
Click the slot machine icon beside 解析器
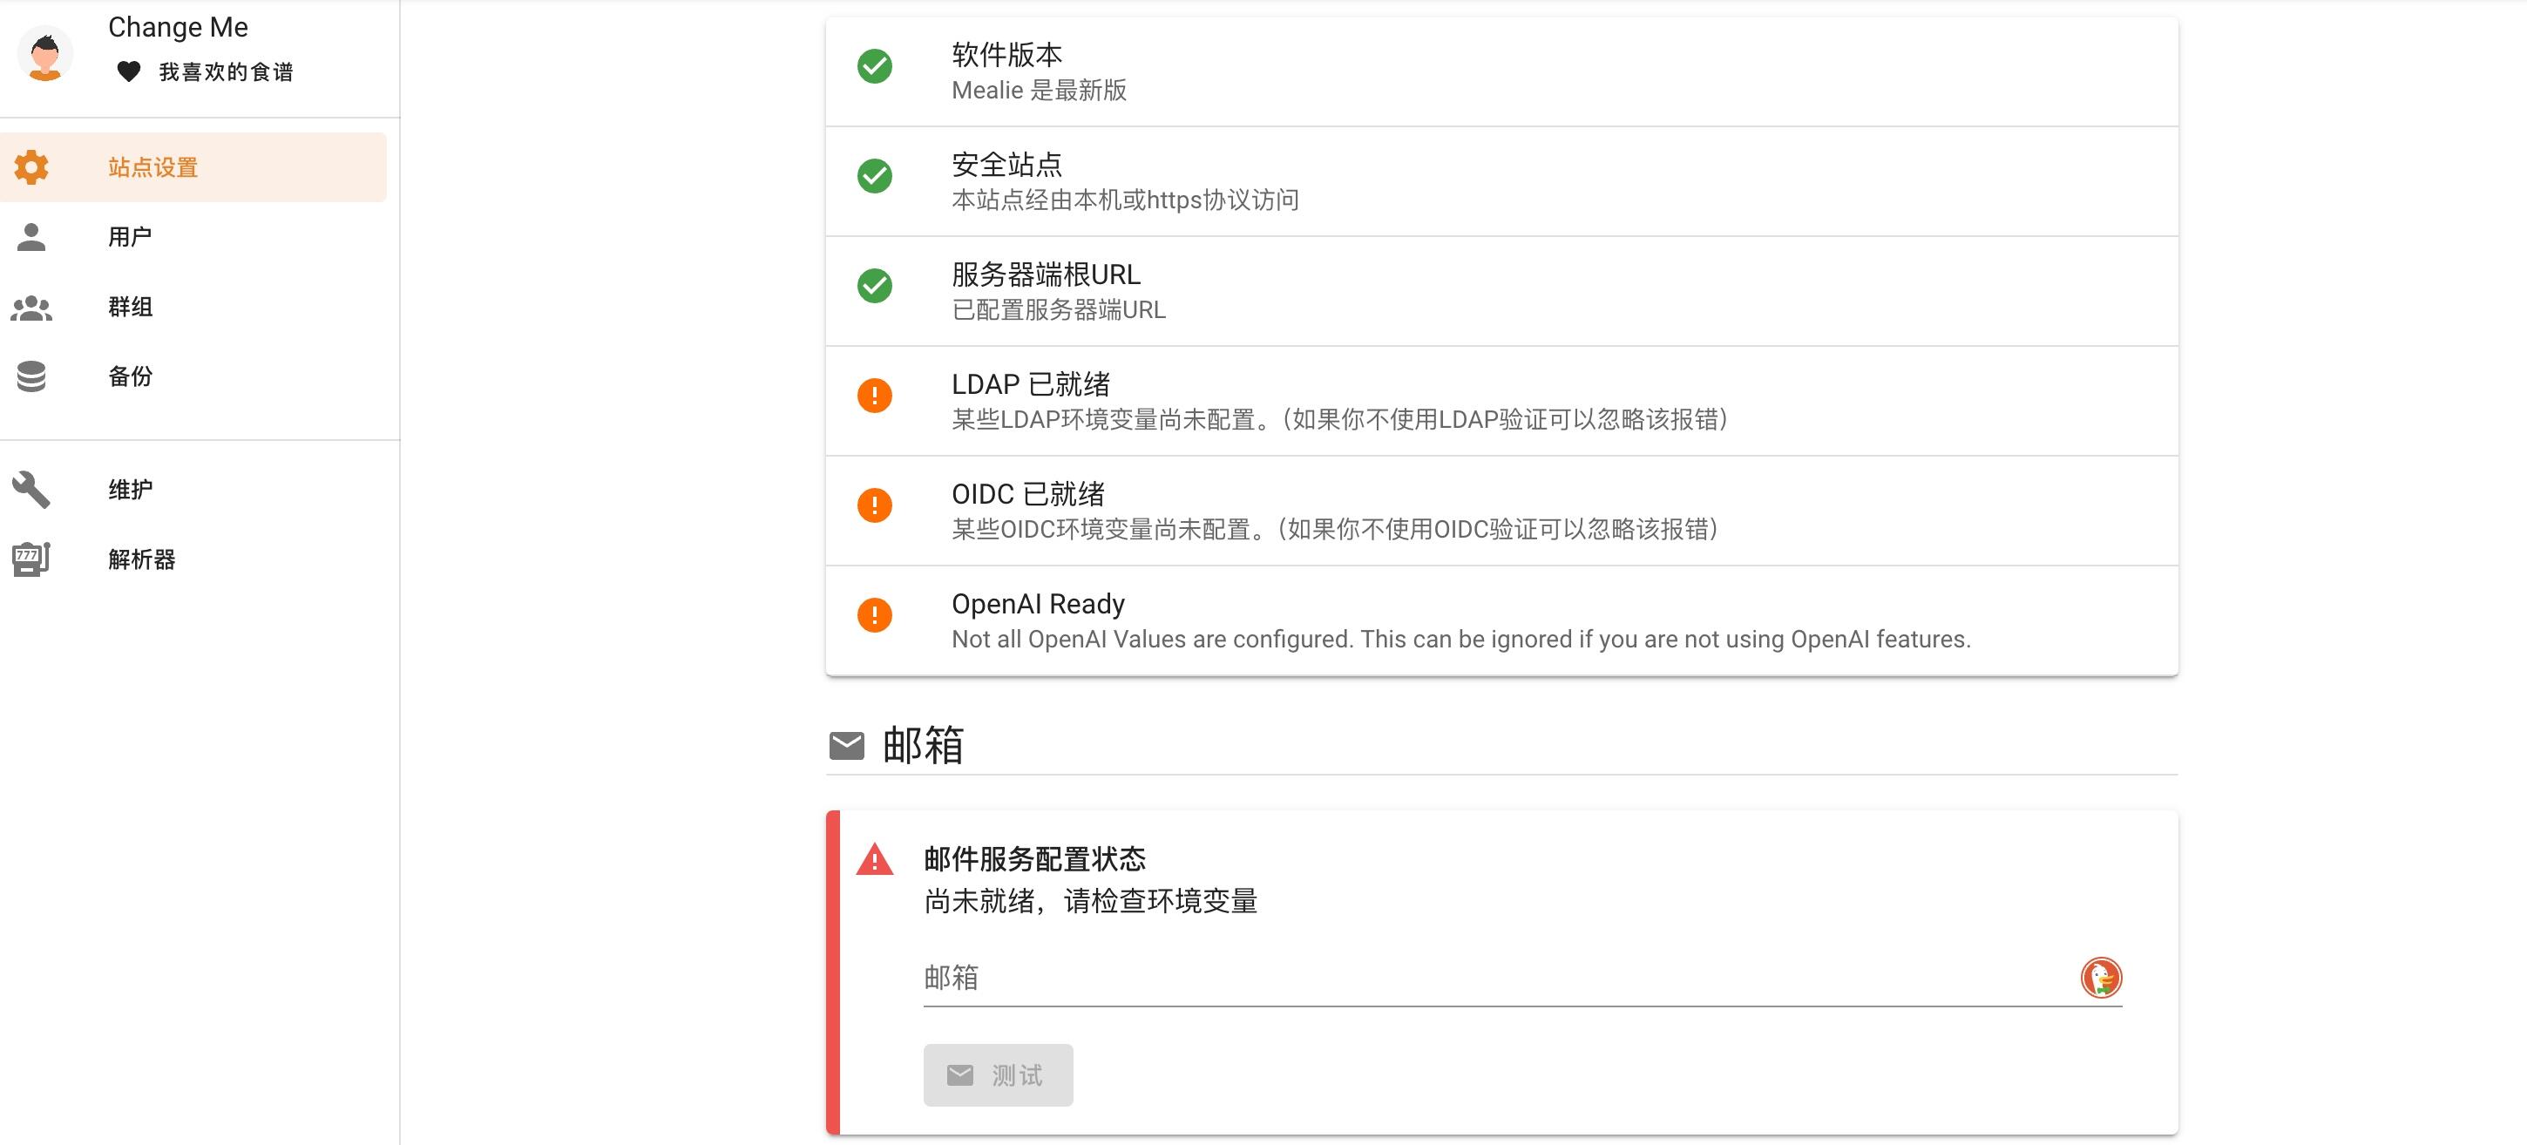pos(31,559)
